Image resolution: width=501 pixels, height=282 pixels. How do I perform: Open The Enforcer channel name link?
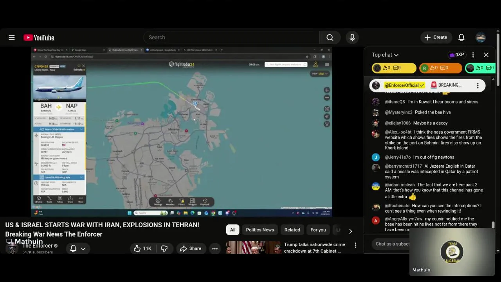pyautogui.click(x=37, y=246)
